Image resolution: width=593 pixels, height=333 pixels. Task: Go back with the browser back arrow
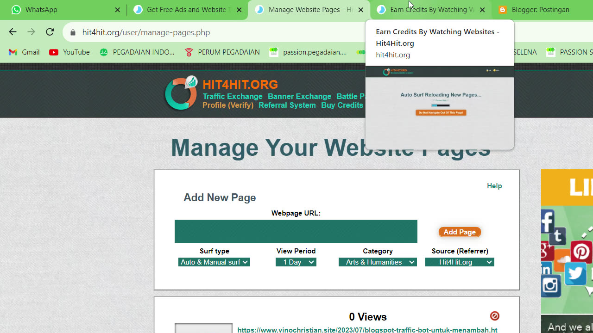(13, 32)
